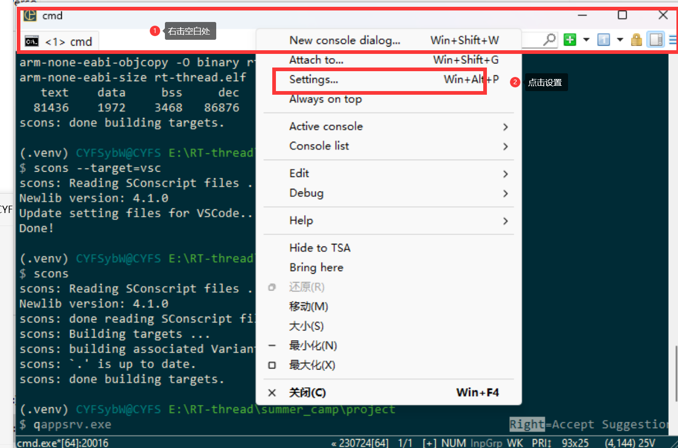Choose Attach to from the context menu
678x448 pixels.
tap(316, 60)
